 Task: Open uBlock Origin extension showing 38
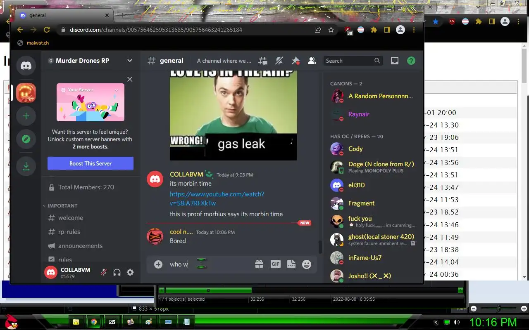(348, 30)
